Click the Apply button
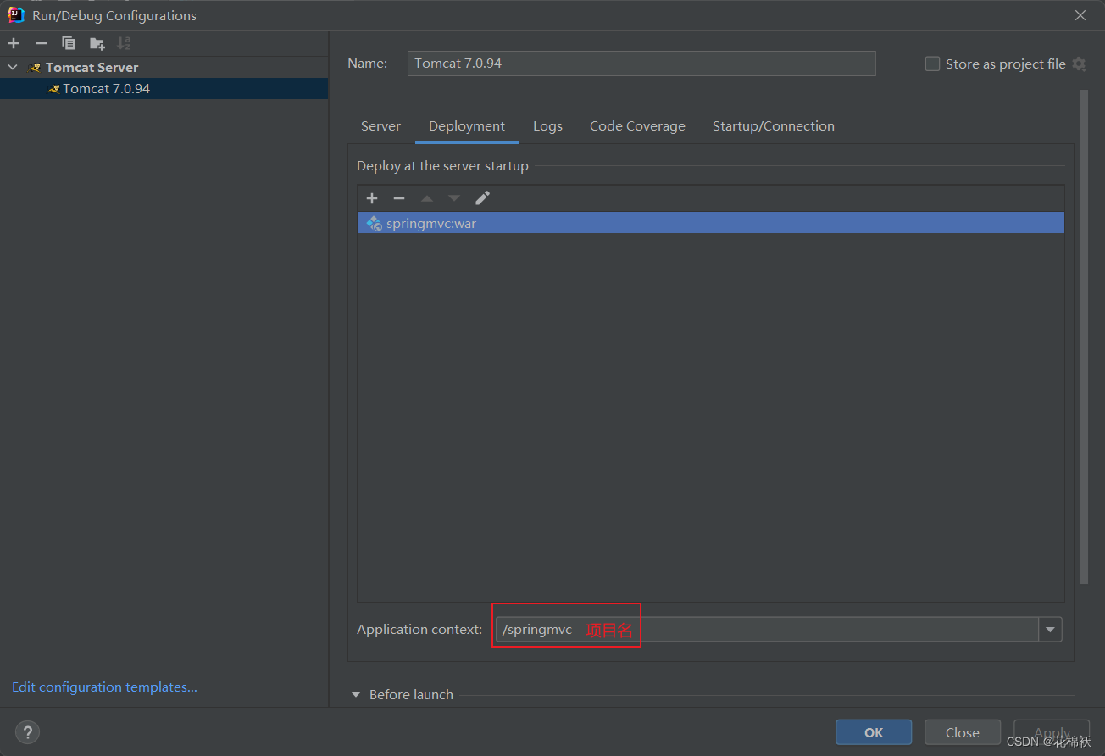The width and height of the screenshot is (1105, 756). pyautogui.click(x=1052, y=732)
